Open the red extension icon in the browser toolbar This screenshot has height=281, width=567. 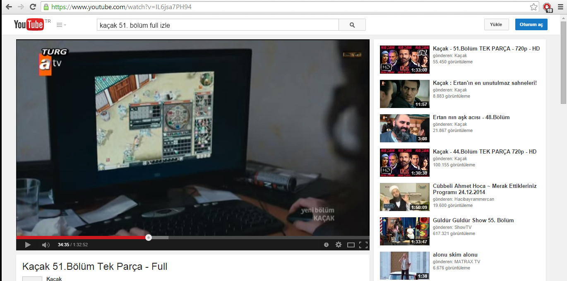(x=548, y=7)
